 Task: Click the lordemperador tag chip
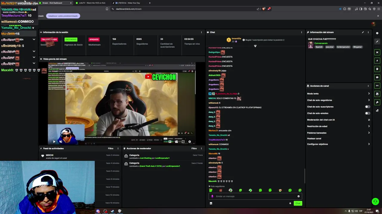343,47
